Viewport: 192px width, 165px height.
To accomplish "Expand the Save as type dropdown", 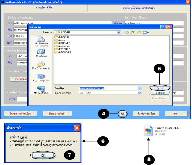I will point(140,93).
